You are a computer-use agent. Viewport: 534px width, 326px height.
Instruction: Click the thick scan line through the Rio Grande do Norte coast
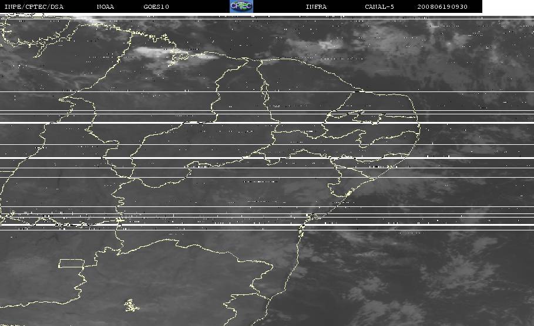coord(267,123)
